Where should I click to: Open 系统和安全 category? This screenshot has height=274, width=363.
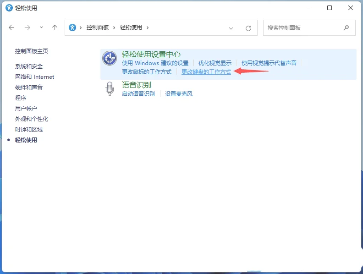pyautogui.click(x=29, y=66)
